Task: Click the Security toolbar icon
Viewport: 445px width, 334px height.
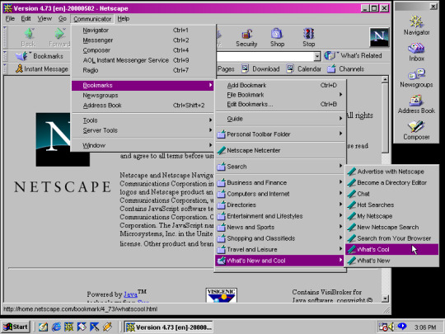Action: point(247,34)
